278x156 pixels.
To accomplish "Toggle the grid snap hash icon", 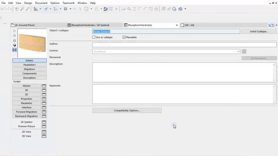I will [66, 9].
